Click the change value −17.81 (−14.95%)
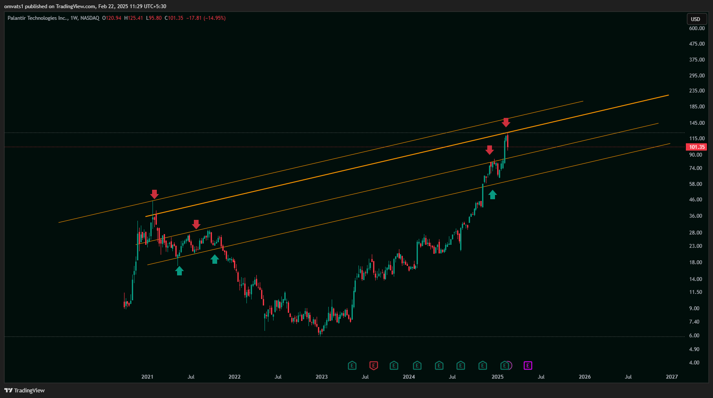This screenshot has height=398, width=713. tap(206, 18)
